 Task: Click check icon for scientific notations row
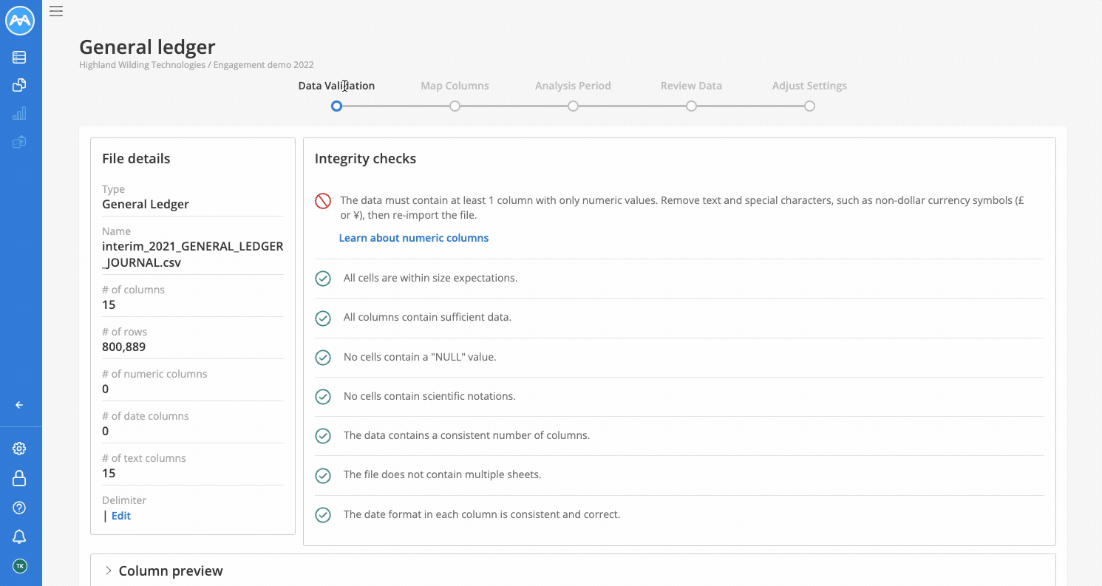[x=323, y=397]
